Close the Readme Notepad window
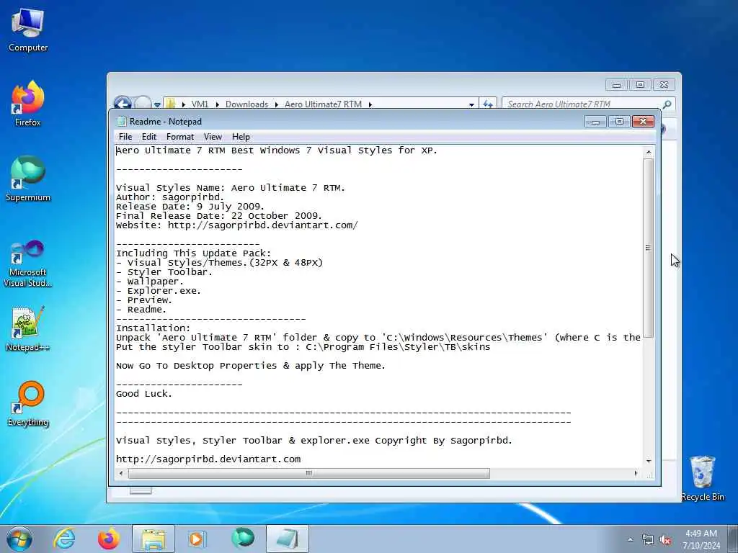The height and width of the screenshot is (553, 738). [x=643, y=122]
